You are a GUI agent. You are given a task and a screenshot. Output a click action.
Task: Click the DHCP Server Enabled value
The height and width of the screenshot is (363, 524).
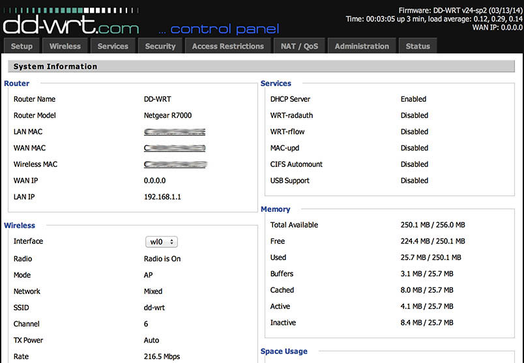[x=413, y=99]
